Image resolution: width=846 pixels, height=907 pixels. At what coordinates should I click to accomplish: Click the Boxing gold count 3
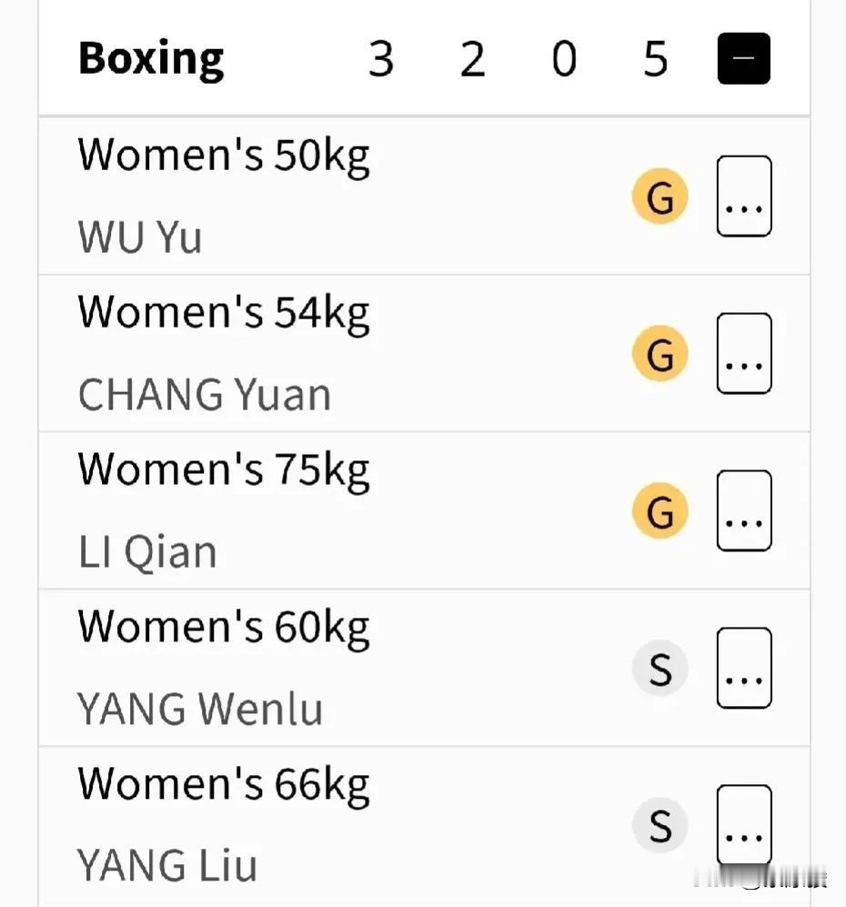pyautogui.click(x=381, y=59)
